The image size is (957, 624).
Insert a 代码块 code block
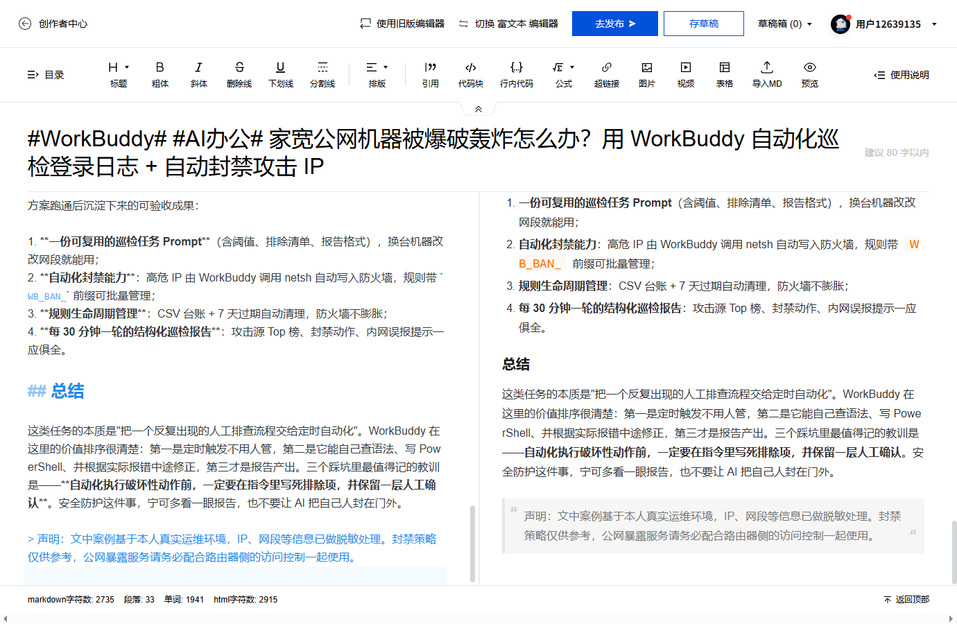(471, 75)
